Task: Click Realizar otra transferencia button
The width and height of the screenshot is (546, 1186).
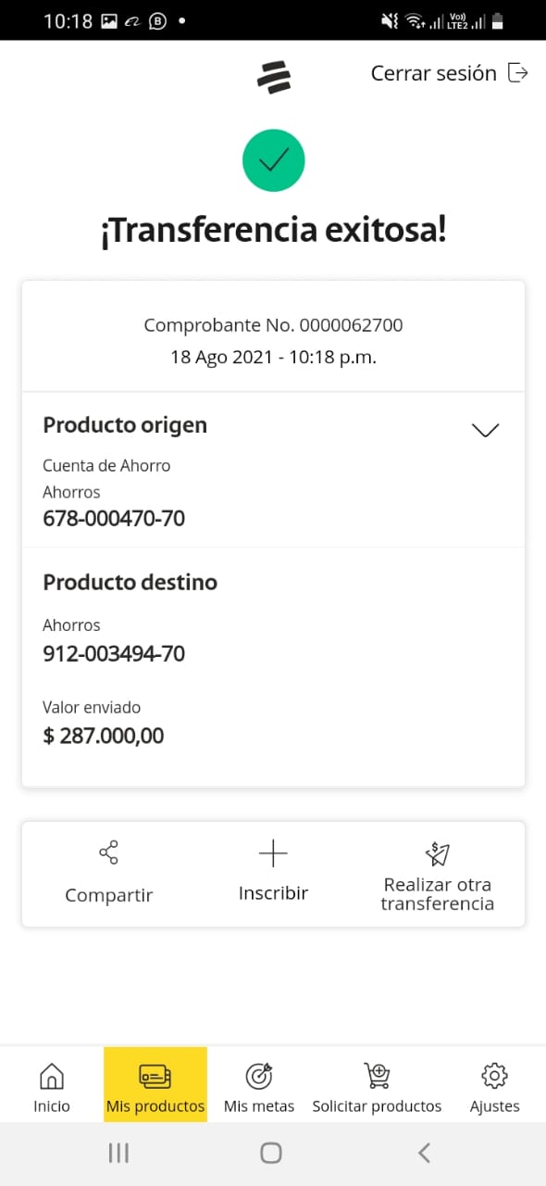Action: tap(437, 874)
